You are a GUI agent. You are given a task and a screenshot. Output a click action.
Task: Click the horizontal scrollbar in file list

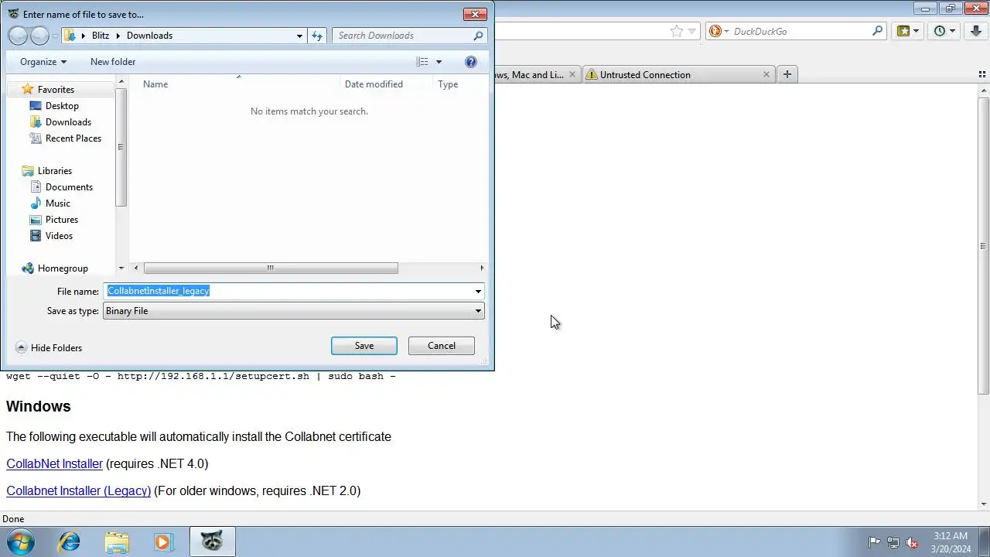pyautogui.click(x=271, y=268)
